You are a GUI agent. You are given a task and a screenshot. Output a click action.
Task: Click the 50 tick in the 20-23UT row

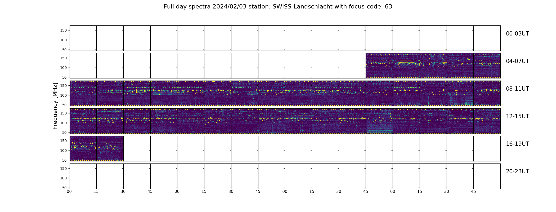point(65,188)
